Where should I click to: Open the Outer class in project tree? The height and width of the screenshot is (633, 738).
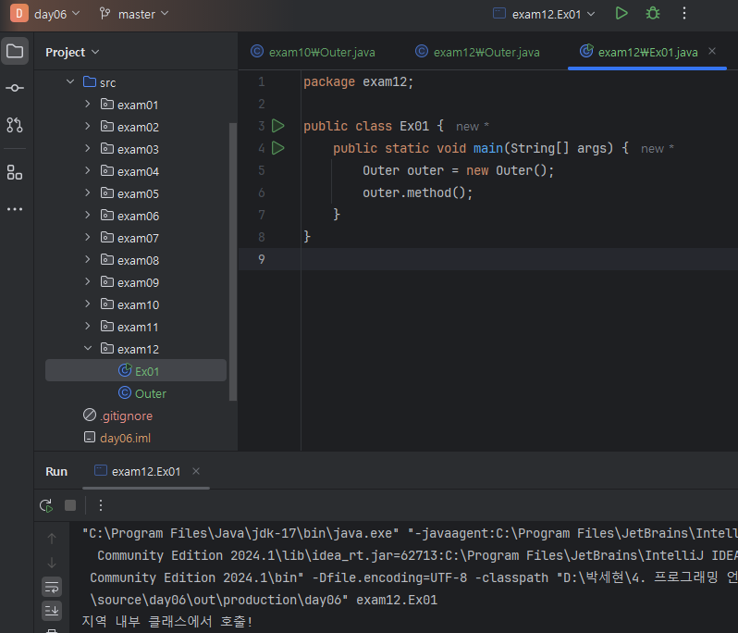point(150,393)
